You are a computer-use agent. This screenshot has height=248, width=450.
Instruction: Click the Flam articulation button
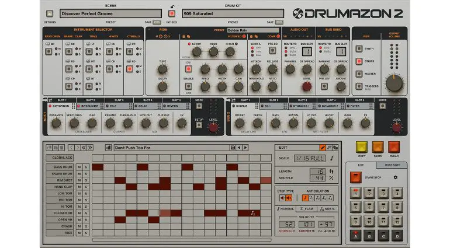pos(308,208)
